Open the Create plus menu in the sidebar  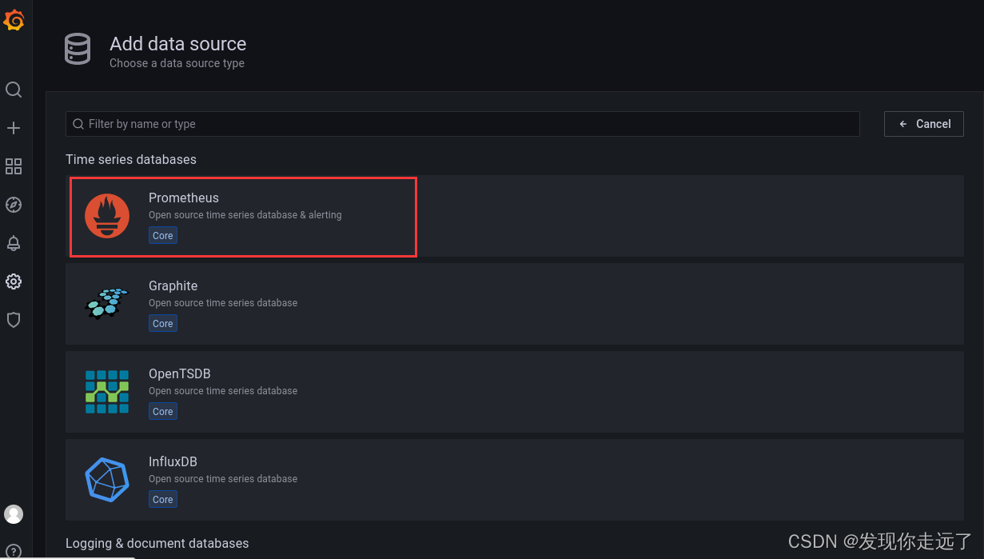[x=14, y=128]
